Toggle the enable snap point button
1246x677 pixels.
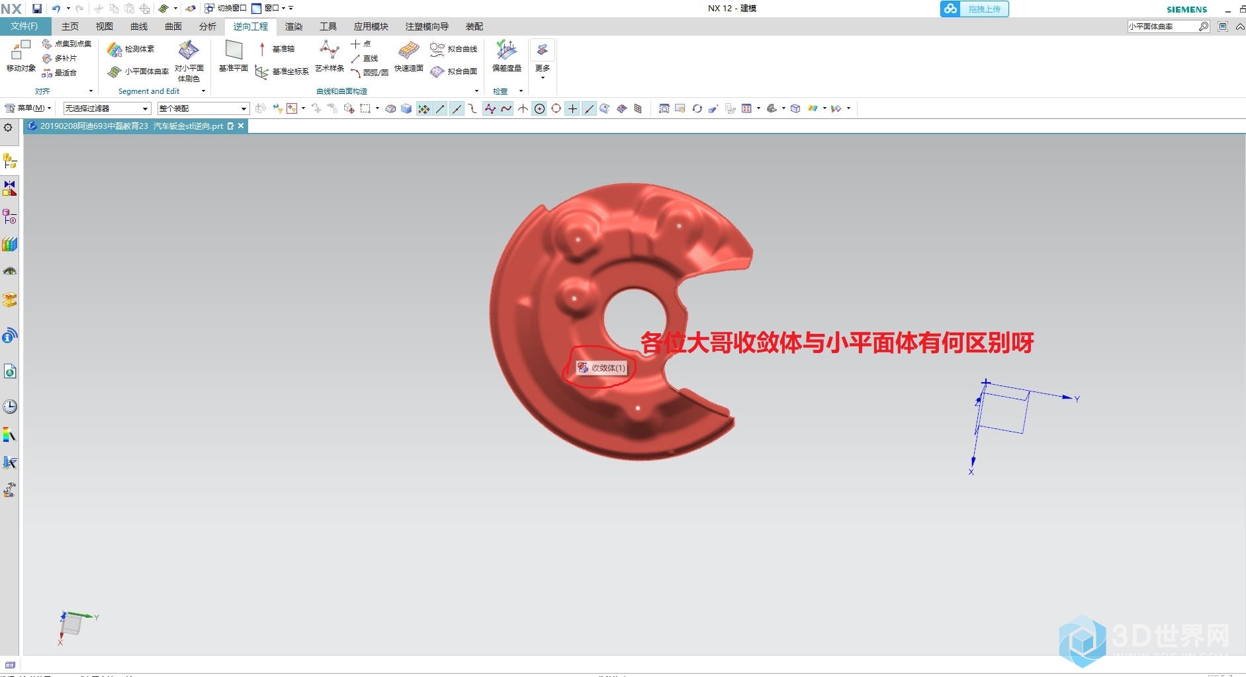click(423, 108)
